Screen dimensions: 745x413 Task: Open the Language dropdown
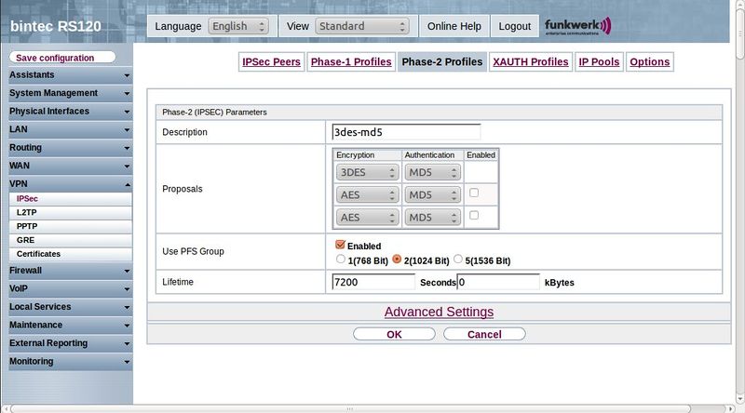point(238,26)
